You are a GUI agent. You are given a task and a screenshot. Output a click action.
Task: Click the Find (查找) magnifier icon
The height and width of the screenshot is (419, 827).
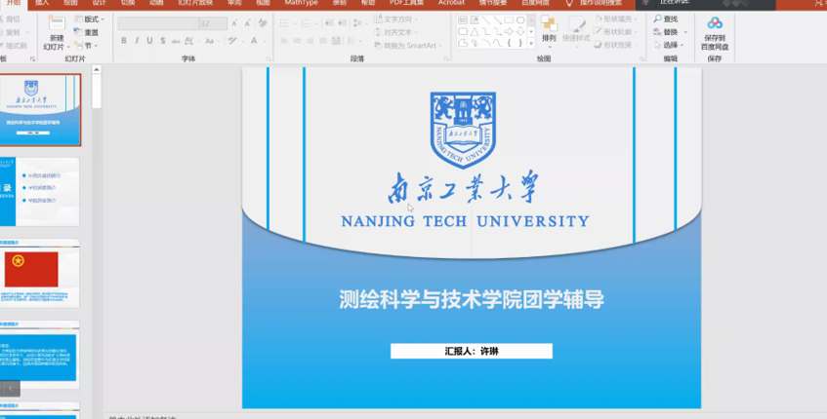(657, 19)
